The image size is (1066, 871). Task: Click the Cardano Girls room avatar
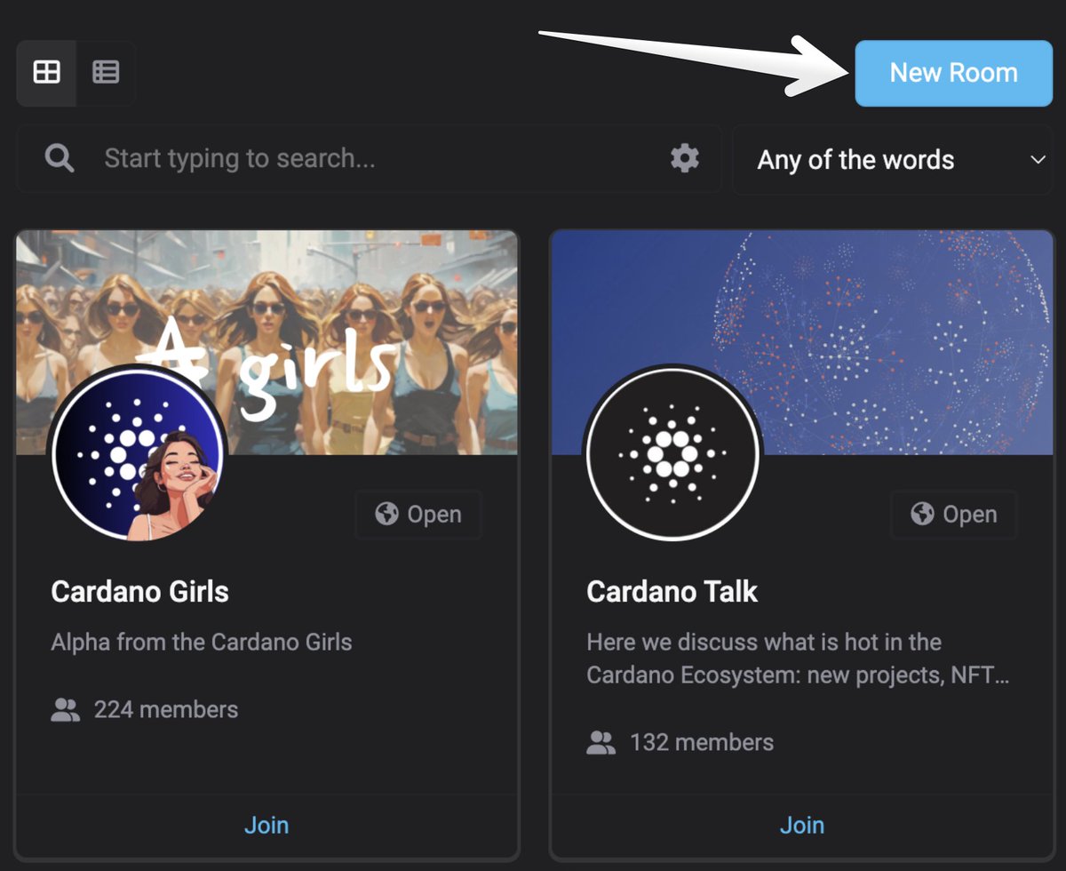137,453
